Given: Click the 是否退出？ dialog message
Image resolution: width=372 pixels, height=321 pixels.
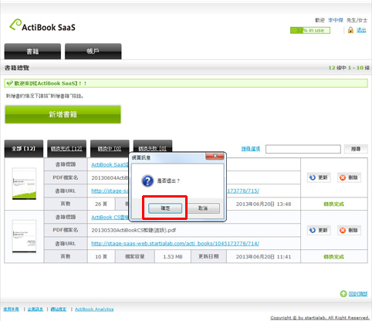Looking at the screenshot, I should [x=168, y=181].
